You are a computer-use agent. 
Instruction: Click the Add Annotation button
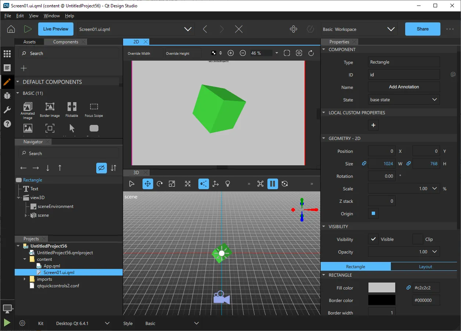404,87
